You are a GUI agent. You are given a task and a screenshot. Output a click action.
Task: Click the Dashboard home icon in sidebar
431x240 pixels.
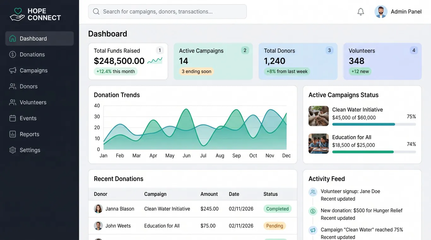point(13,38)
